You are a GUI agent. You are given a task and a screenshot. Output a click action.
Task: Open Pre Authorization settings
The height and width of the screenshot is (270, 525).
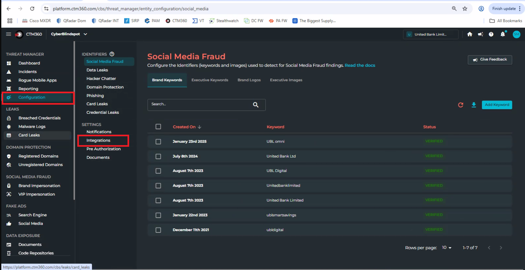pos(103,149)
